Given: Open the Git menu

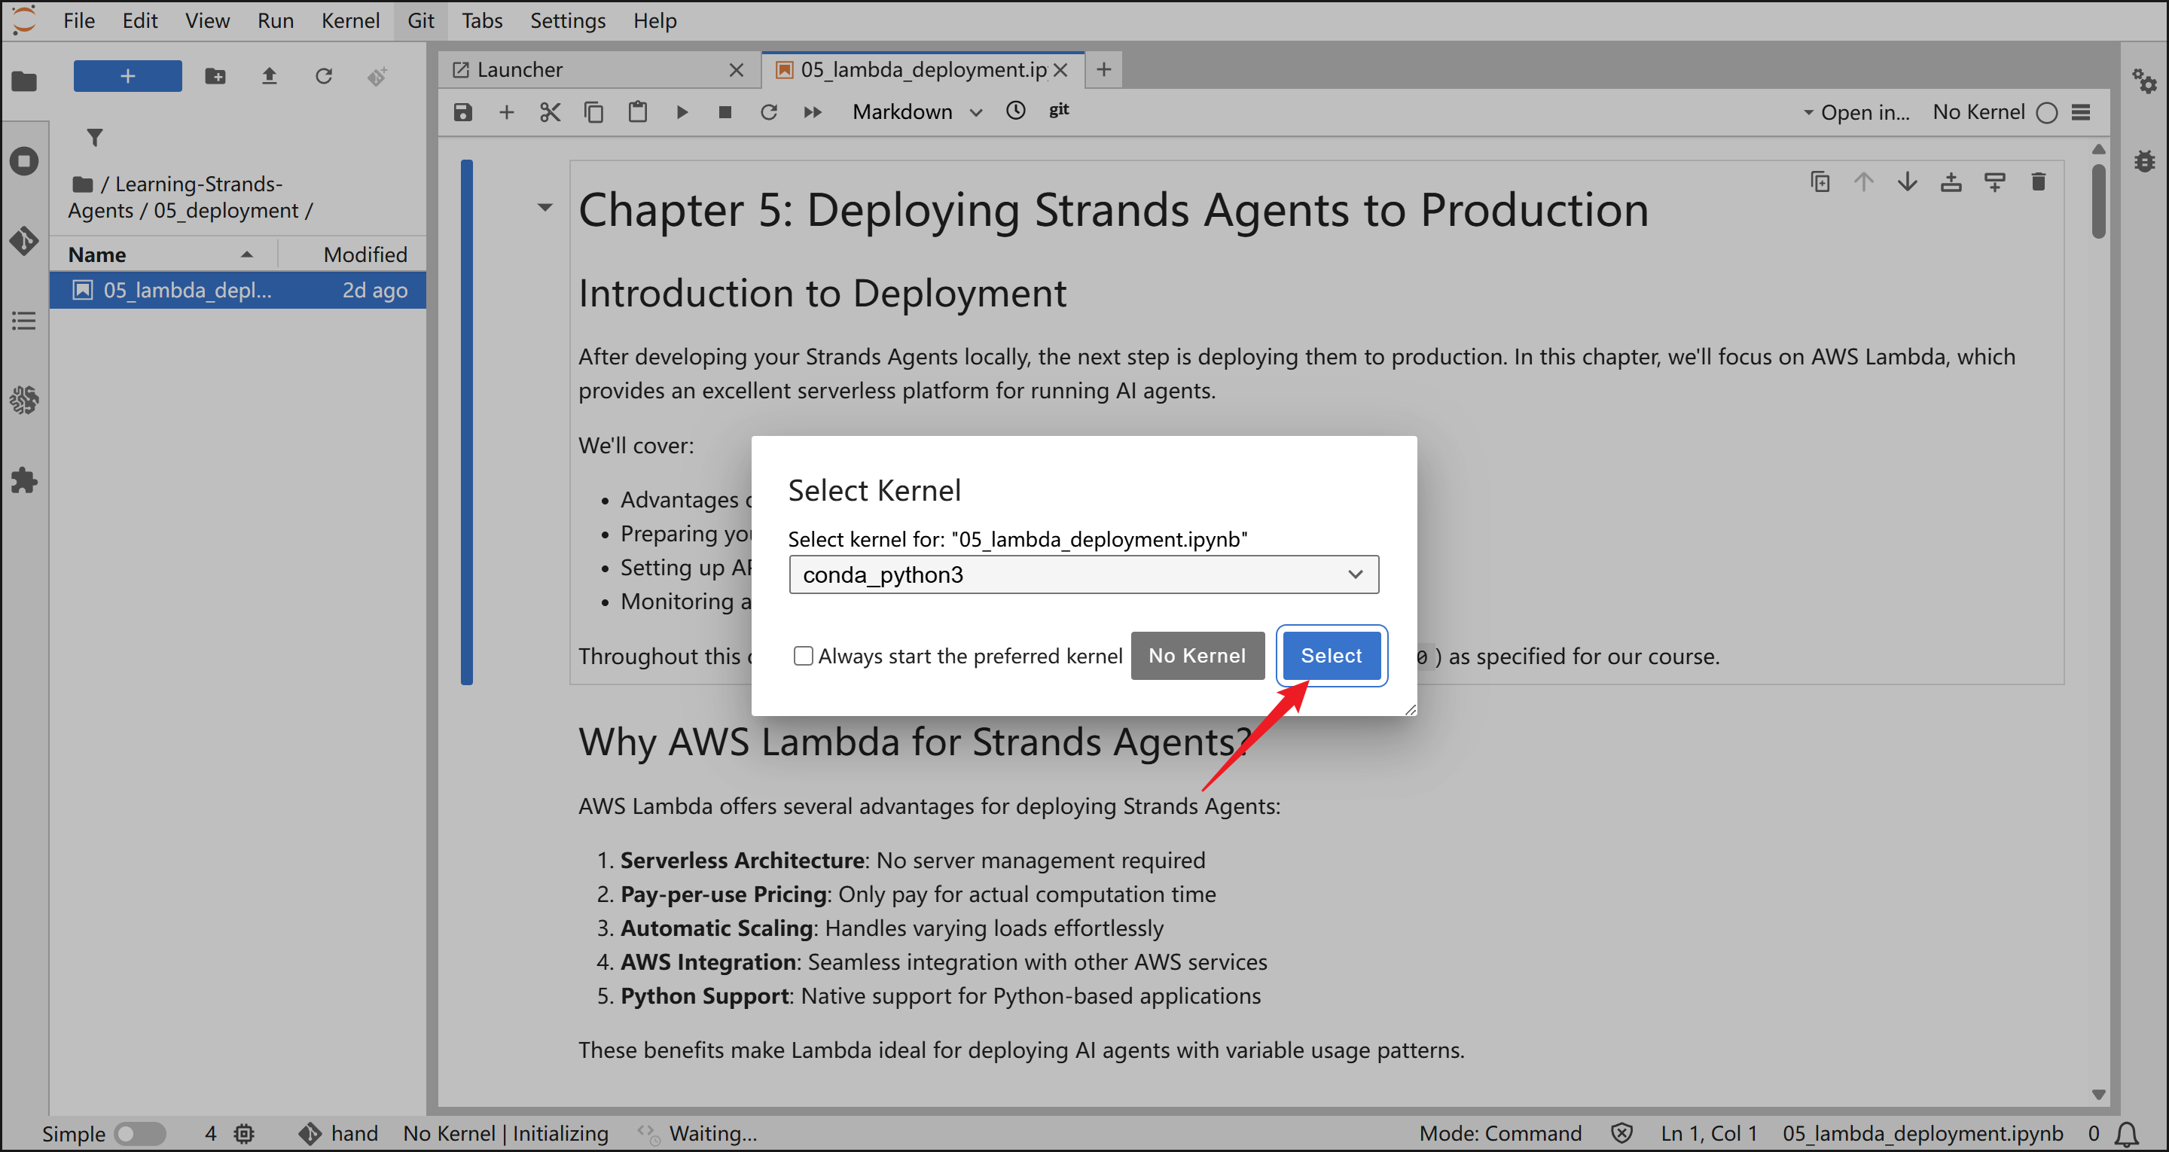Looking at the screenshot, I should [421, 20].
